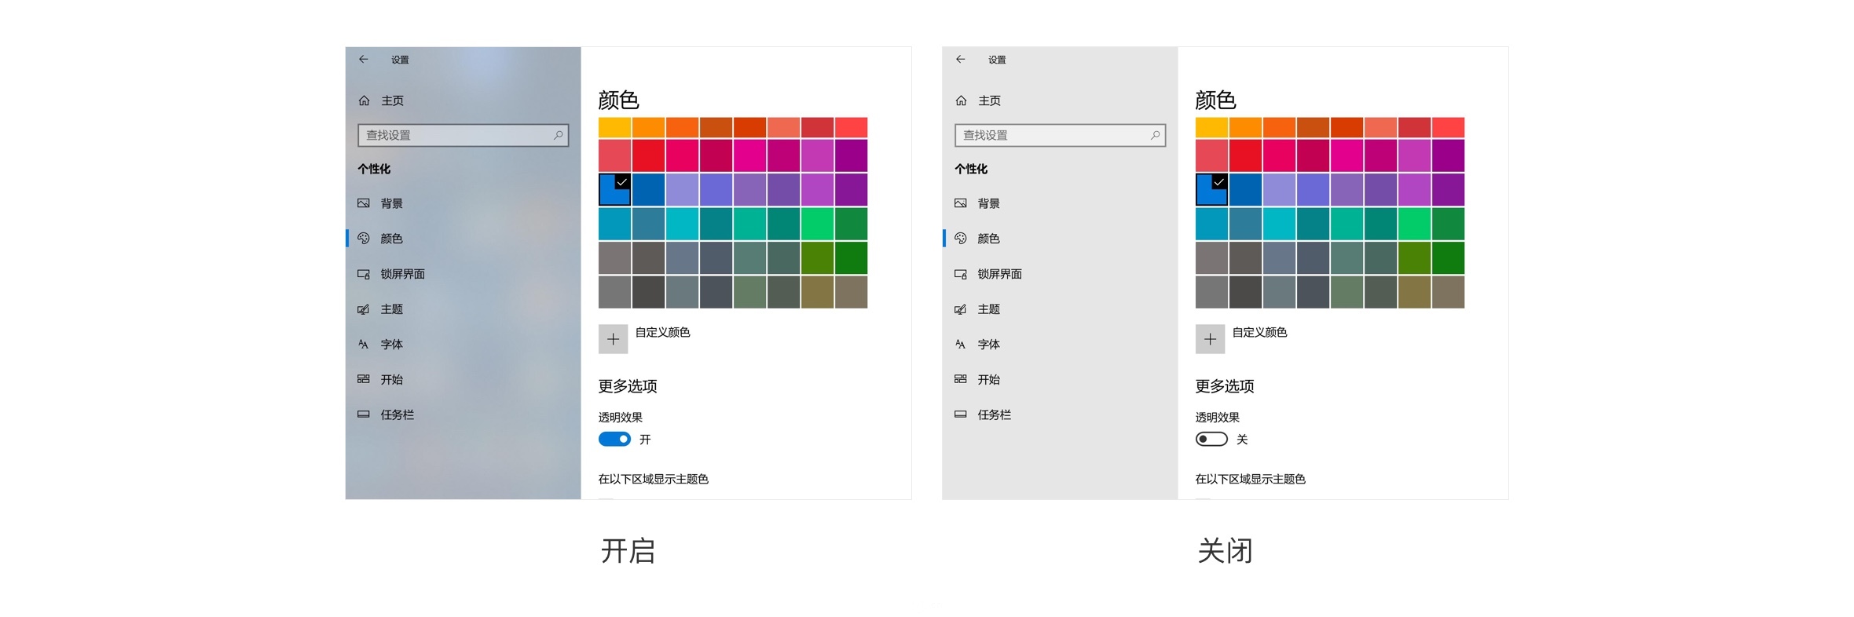Click 颜色 palette icon in left window
The image size is (1854, 617).
(x=364, y=238)
